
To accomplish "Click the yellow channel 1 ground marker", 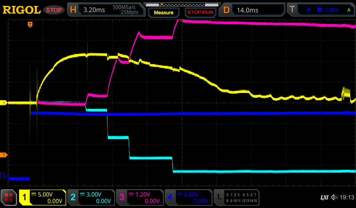I will pyautogui.click(x=4, y=103).
